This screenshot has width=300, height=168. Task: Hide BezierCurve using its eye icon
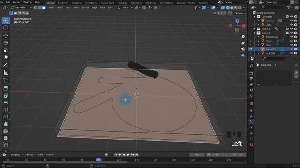(292, 37)
